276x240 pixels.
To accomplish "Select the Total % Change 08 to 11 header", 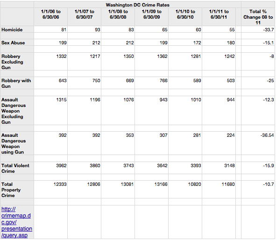I will click(258, 17).
